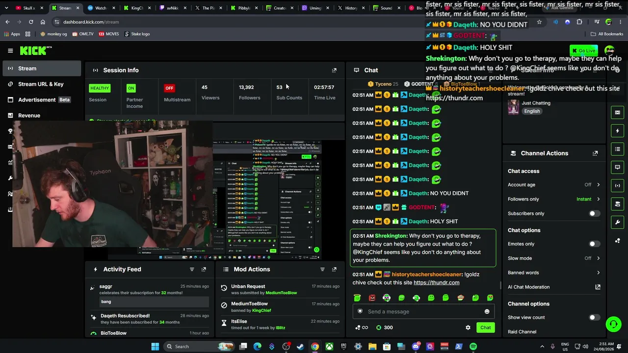Click Shrekington's username in chat
This screenshot has height=353, width=628.
[391, 236]
